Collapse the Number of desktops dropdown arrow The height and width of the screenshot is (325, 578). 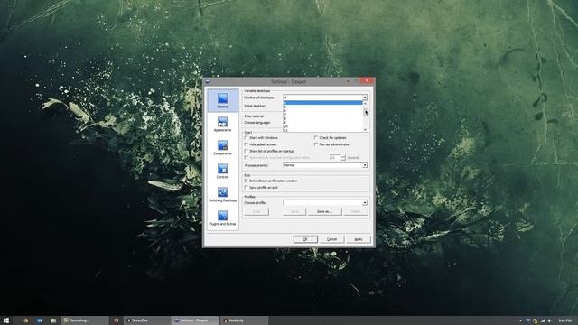365,97
